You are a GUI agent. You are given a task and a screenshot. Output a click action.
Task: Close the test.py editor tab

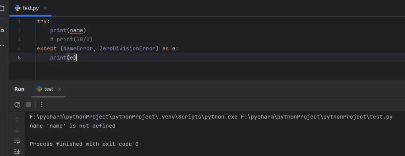(x=45, y=8)
